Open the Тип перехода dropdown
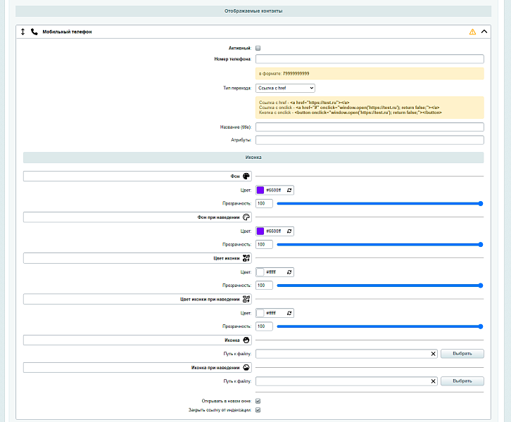 click(x=285, y=88)
